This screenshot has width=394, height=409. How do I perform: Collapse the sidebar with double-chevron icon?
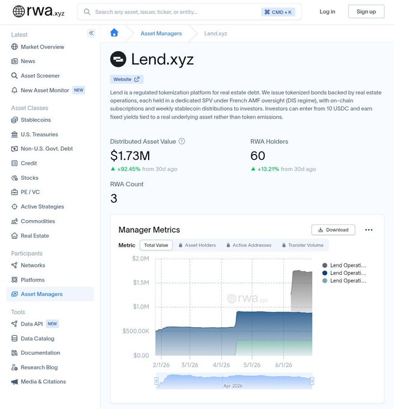tap(91, 33)
